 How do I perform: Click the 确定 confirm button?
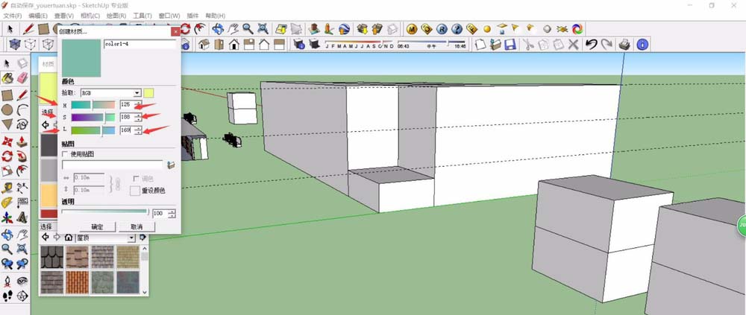coord(97,226)
